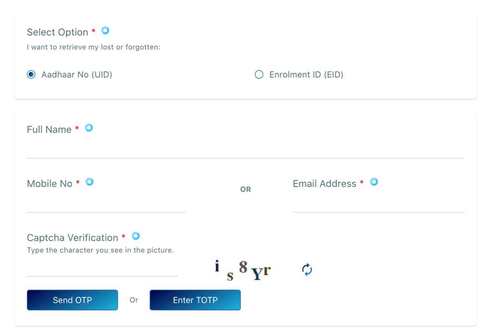This screenshot has width=485, height=334.
Task: Click the Mobile No info icon
Action: click(x=89, y=182)
